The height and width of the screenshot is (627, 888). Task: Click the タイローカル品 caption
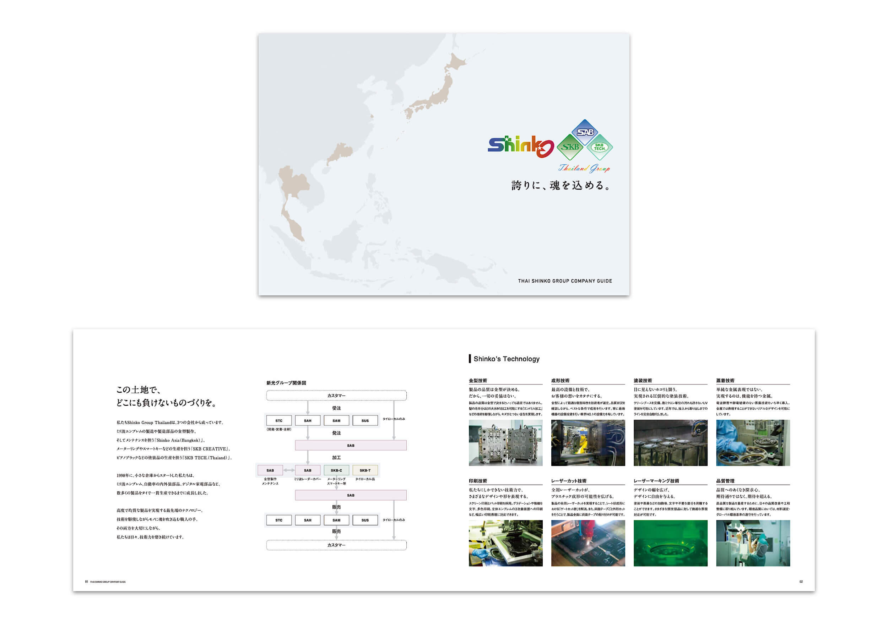[365, 479]
